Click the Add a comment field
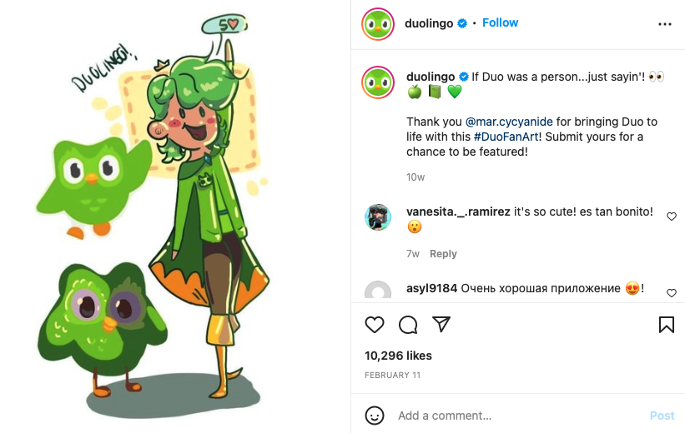The image size is (685, 433). pyautogui.click(x=517, y=416)
